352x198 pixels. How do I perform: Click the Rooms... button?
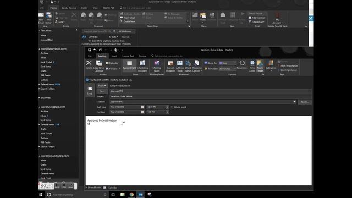click(x=305, y=102)
